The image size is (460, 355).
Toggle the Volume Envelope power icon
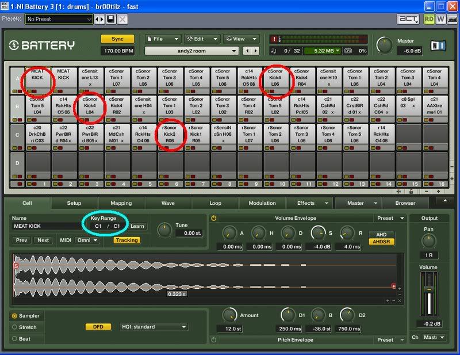click(213, 218)
